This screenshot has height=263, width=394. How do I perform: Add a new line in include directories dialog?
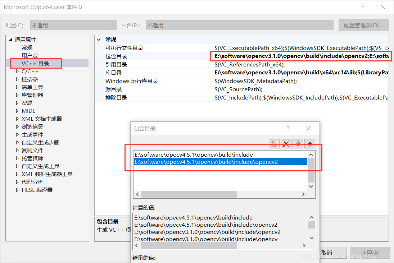point(274,144)
